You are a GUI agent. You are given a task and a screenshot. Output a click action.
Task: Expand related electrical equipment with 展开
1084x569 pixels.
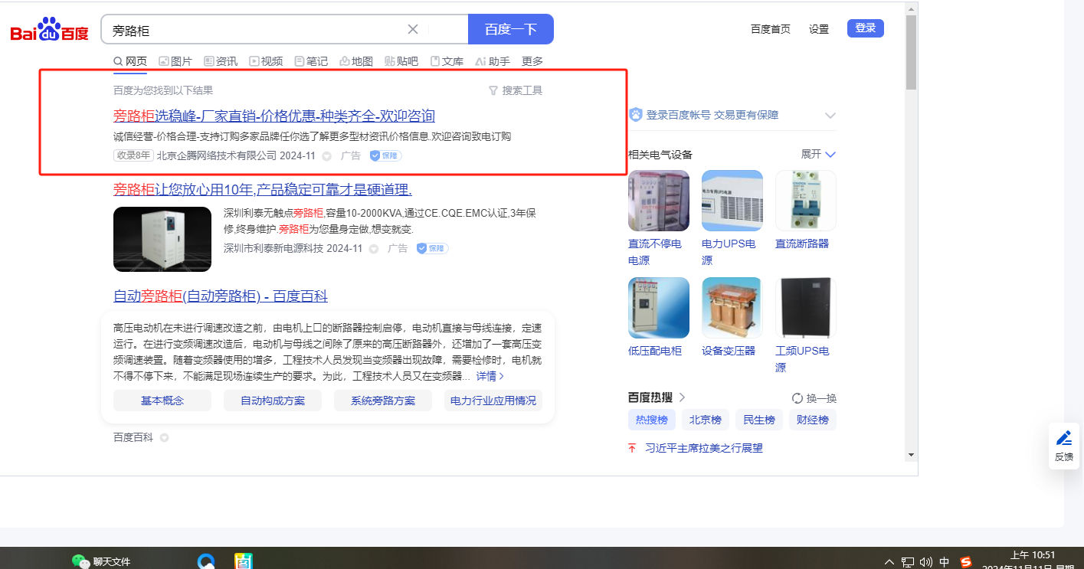click(818, 154)
